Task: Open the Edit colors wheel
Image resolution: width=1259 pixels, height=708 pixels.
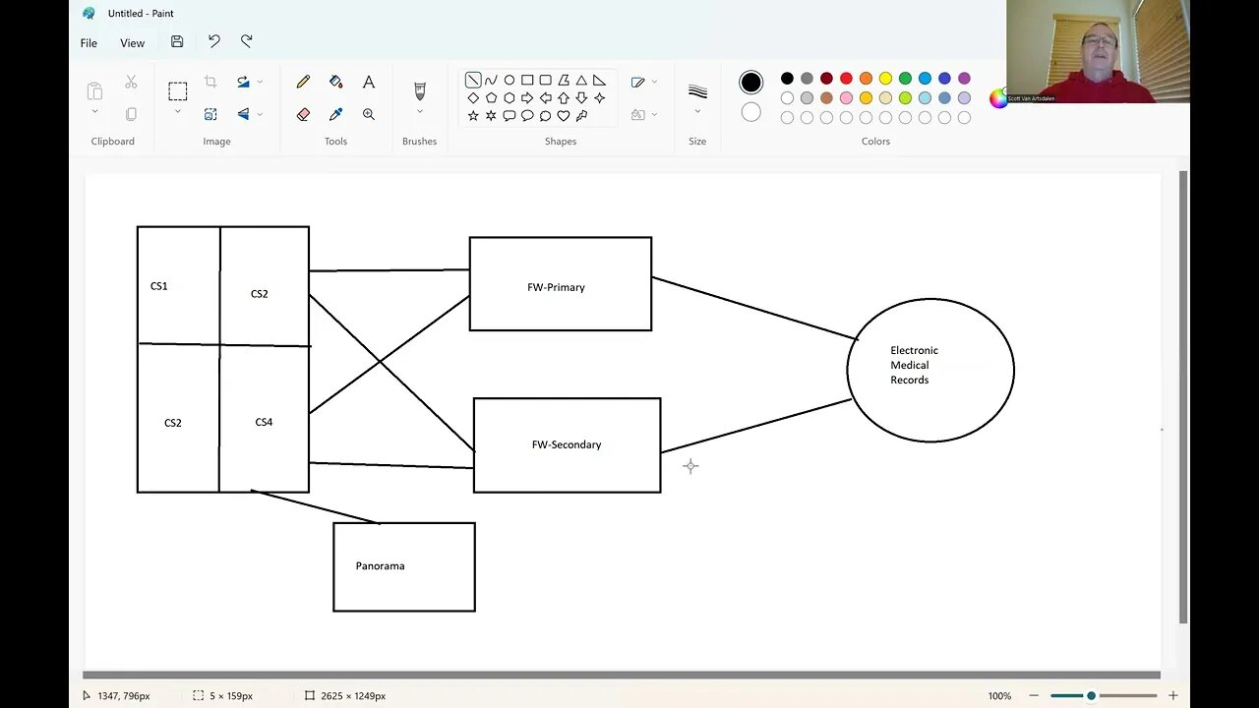Action: tap(998, 97)
